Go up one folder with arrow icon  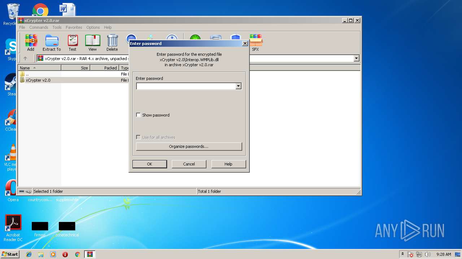(x=25, y=58)
